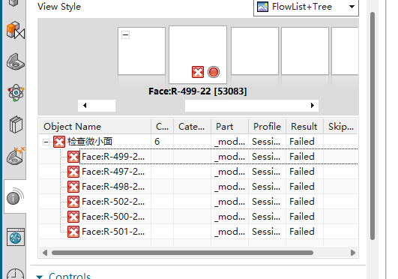Screen dimensions: 398x279
Task: Select the Face:R-502-2... row
Action: (198, 202)
